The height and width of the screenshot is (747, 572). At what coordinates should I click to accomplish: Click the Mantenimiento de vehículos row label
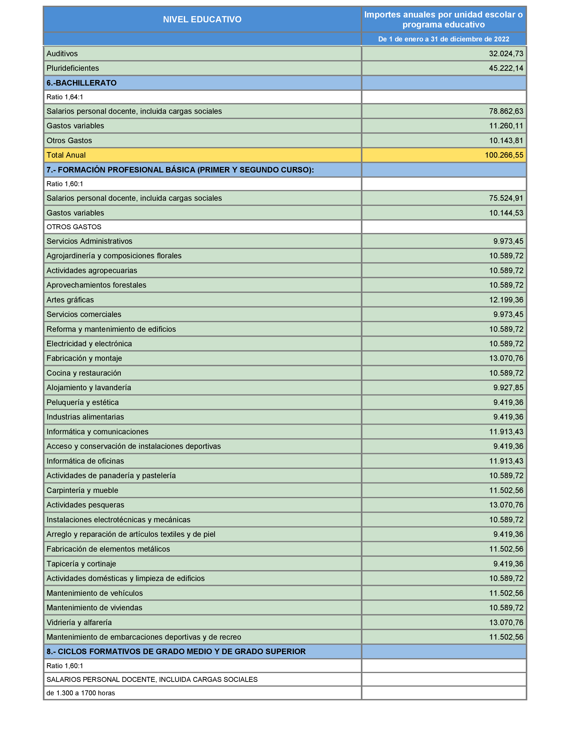click(95, 593)
